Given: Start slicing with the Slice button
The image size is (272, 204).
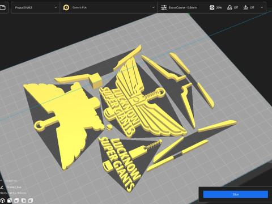Looking at the screenshot, I should pyautogui.click(x=236, y=194).
